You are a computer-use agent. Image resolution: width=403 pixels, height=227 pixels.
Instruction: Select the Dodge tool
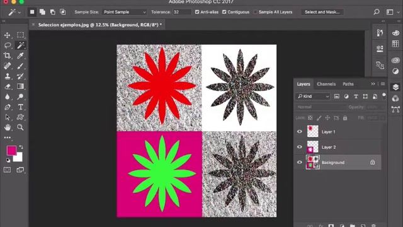point(20,96)
